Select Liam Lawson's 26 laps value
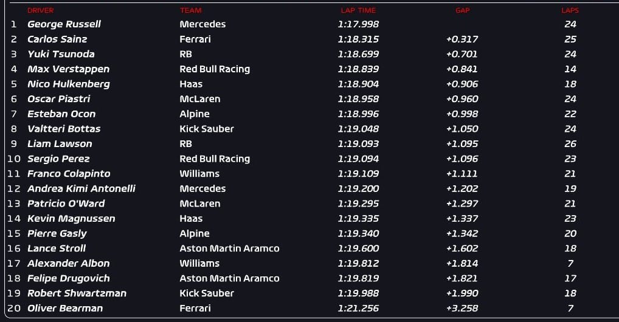 coord(570,143)
